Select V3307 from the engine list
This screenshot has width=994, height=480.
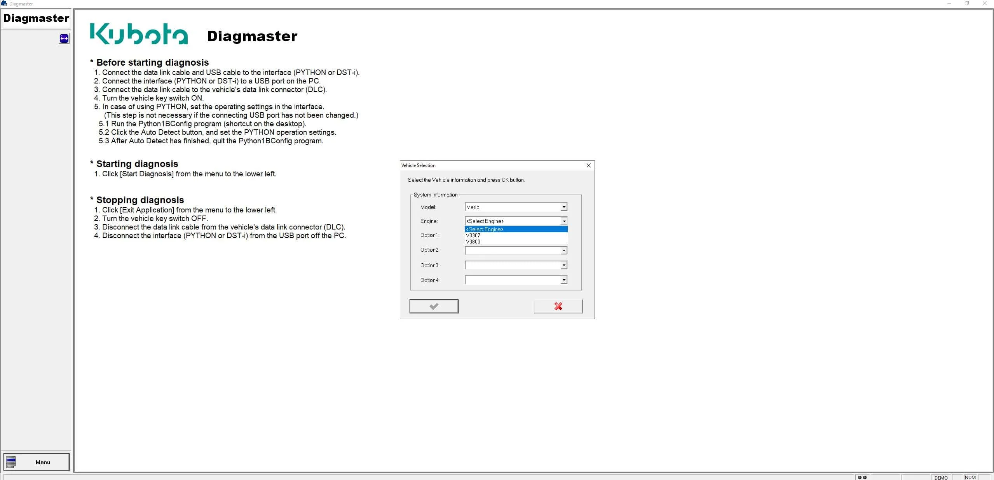click(516, 235)
